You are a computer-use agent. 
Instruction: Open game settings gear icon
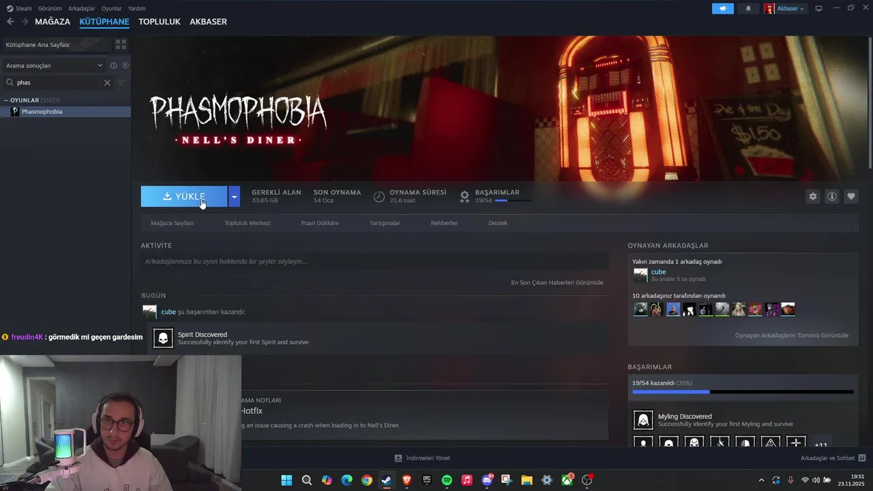813,196
